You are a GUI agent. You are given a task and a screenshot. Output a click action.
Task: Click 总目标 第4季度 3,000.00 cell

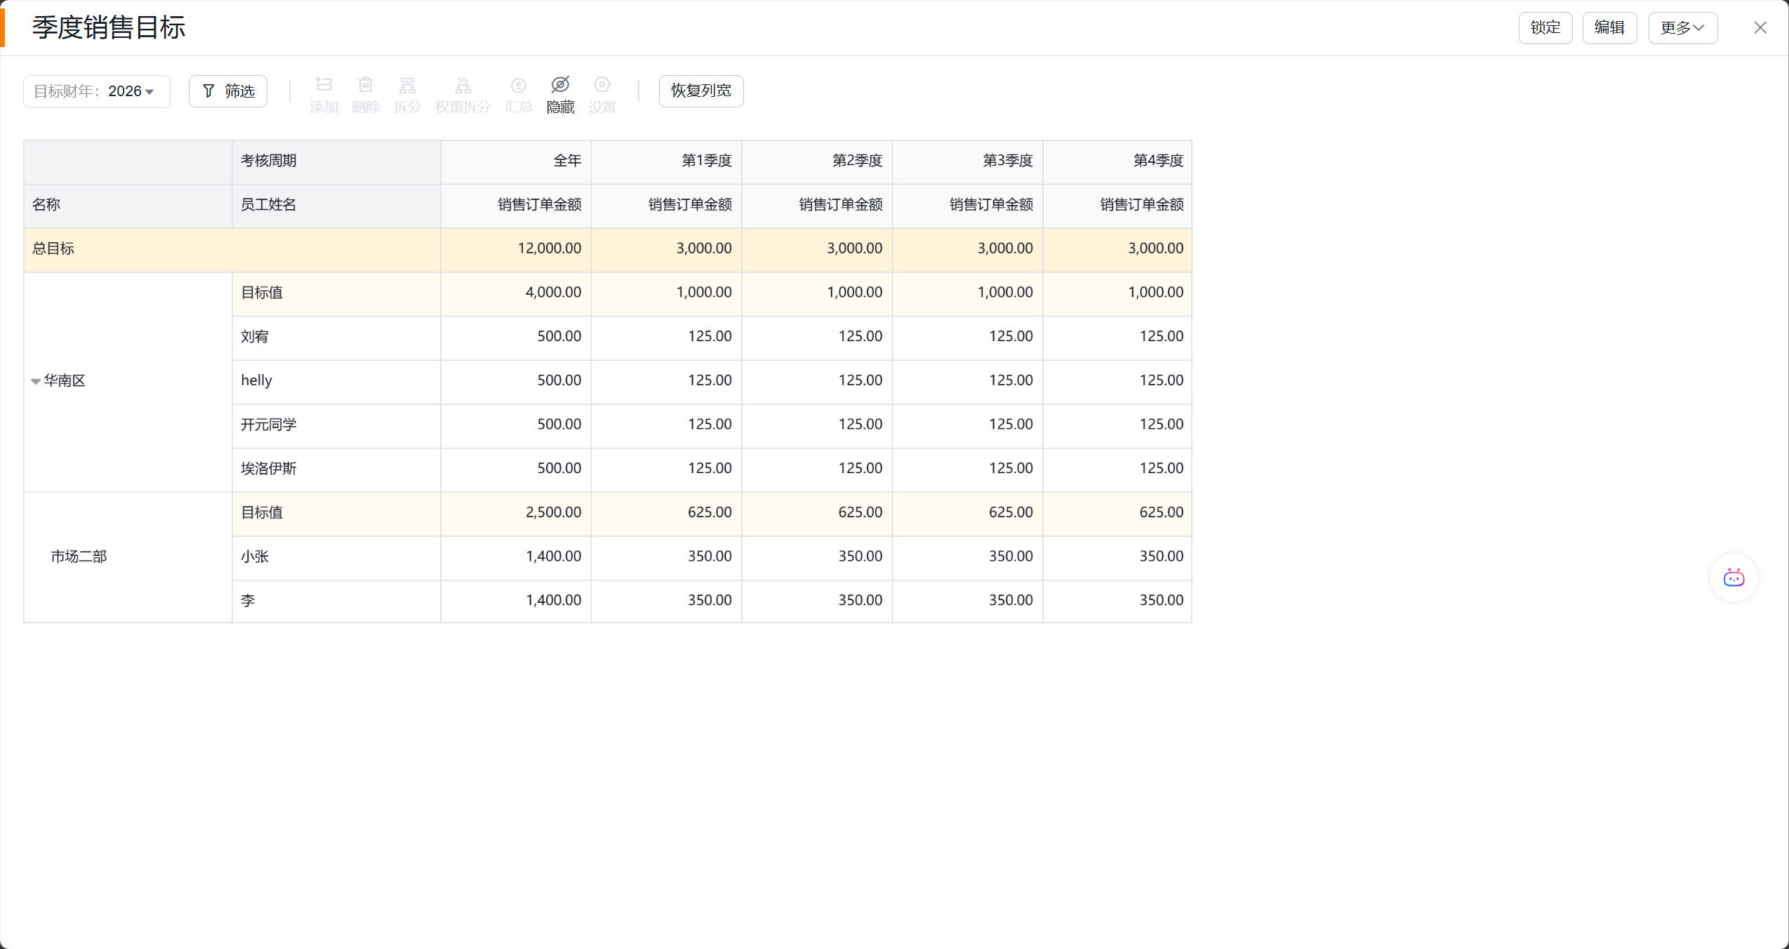click(x=1117, y=248)
